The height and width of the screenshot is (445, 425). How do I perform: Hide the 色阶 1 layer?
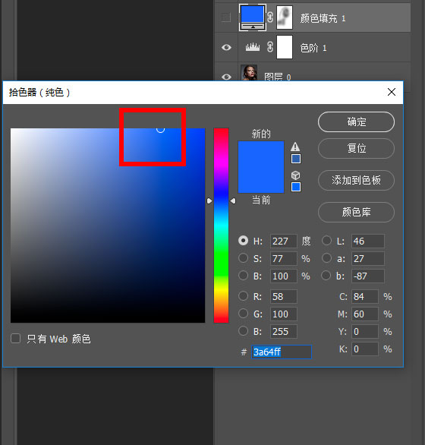pos(226,47)
